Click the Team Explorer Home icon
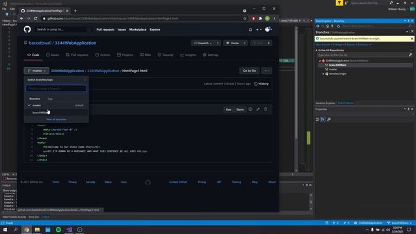The image size is (416, 234). coord(328,26)
